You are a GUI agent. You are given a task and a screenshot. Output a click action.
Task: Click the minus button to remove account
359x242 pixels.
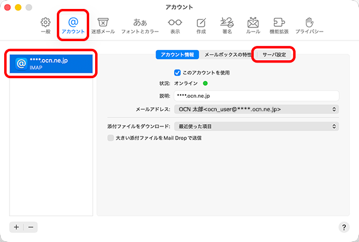click(x=31, y=227)
